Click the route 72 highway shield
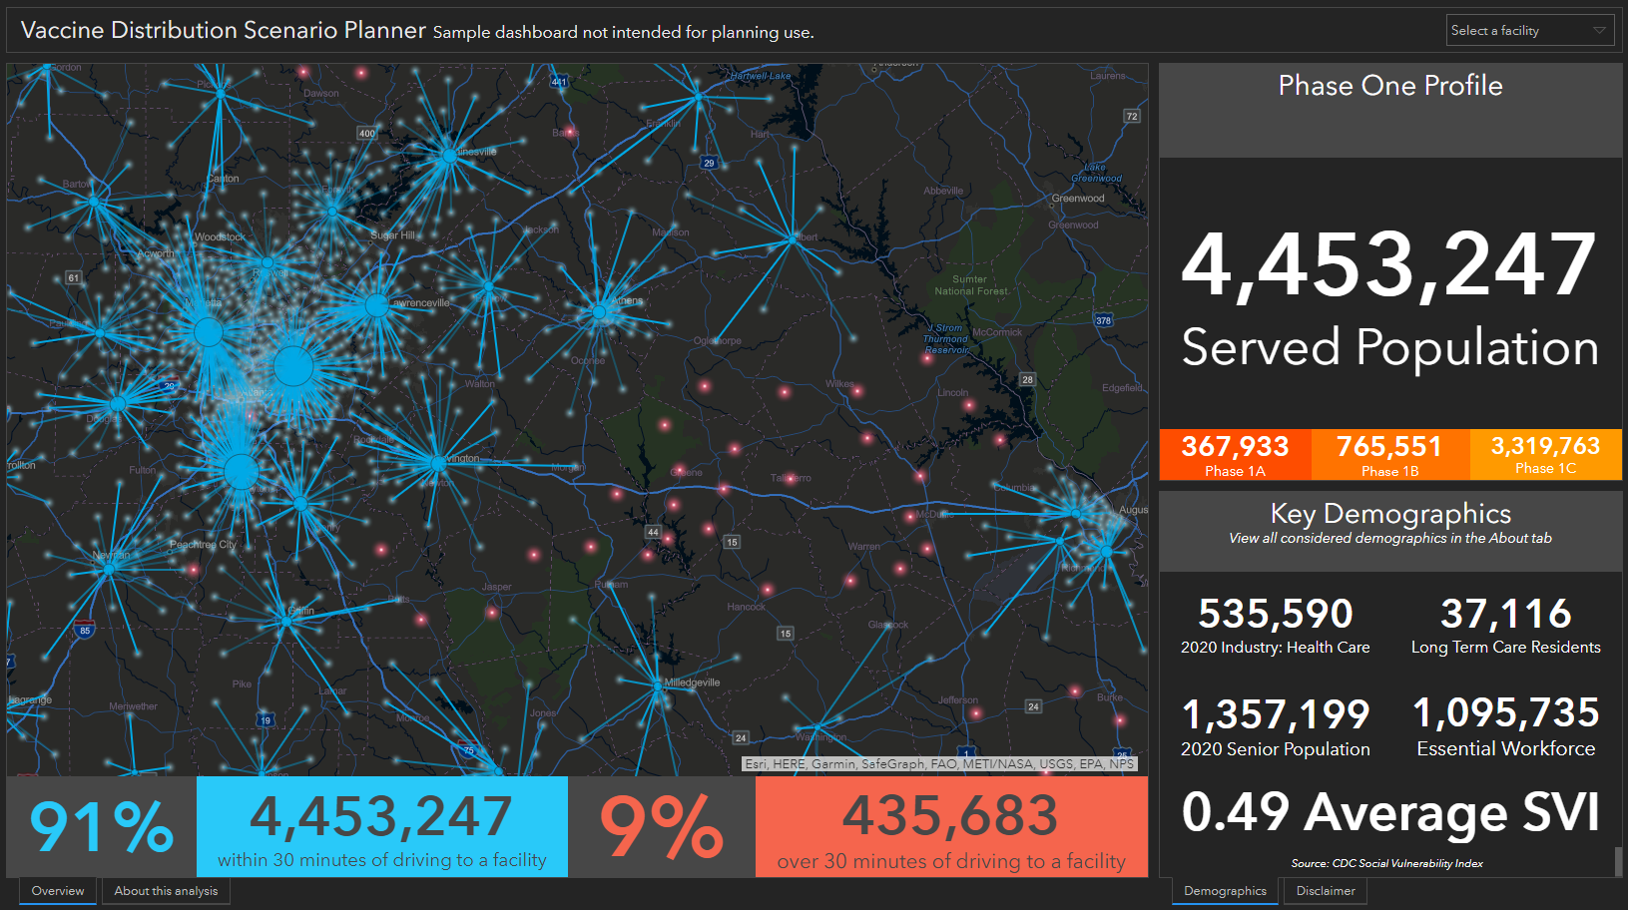 pos(1132,117)
